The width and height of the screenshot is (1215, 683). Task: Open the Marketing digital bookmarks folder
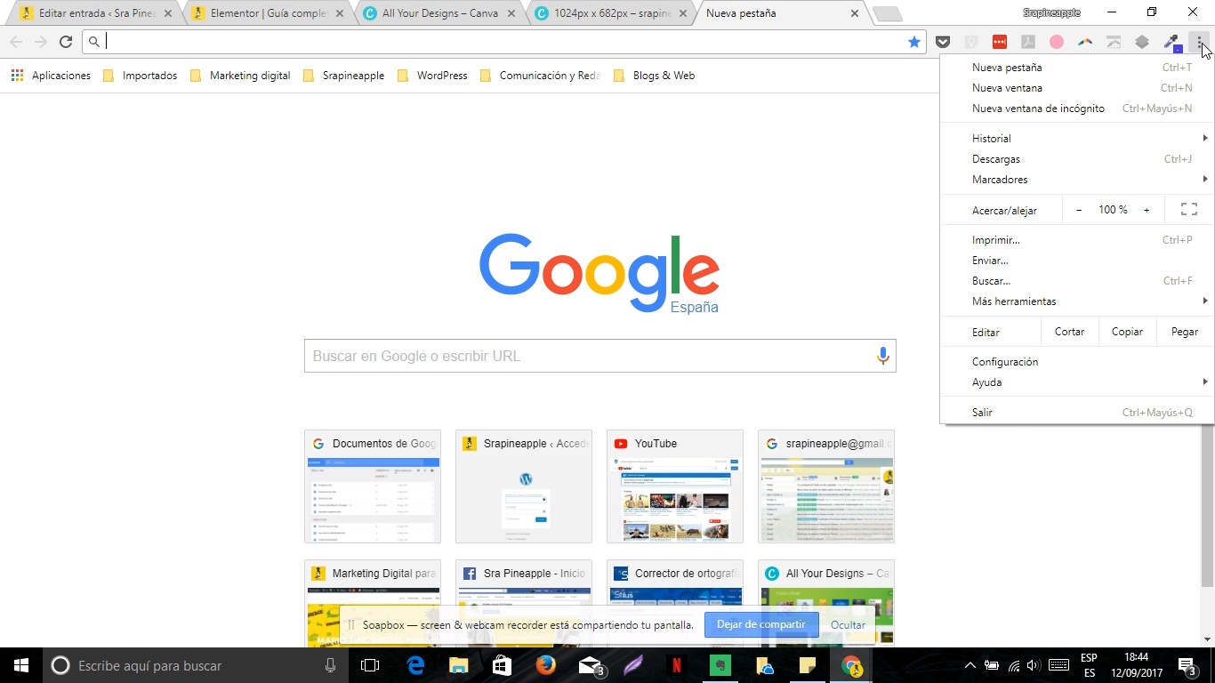pyautogui.click(x=240, y=76)
